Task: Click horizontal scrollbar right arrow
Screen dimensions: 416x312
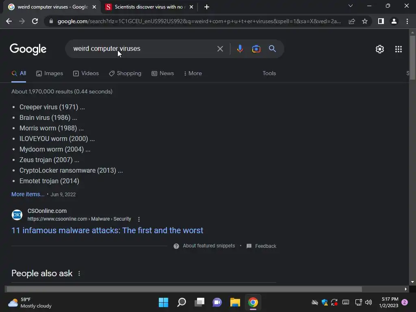Action: click(x=406, y=289)
